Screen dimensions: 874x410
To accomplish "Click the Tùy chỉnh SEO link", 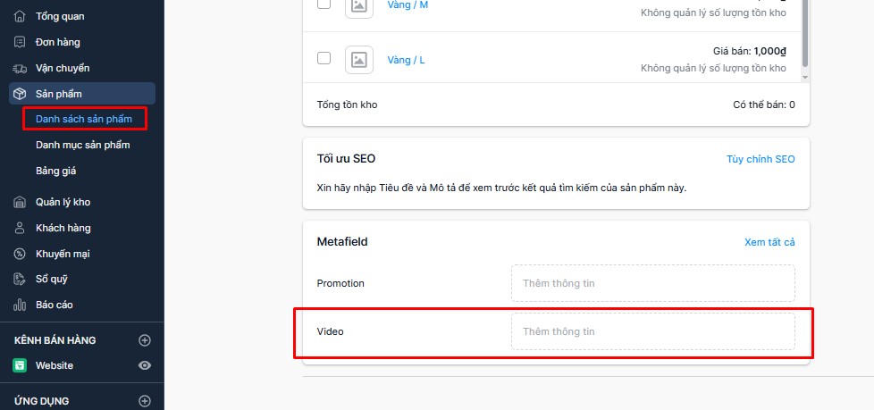I will tap(761, 159).
